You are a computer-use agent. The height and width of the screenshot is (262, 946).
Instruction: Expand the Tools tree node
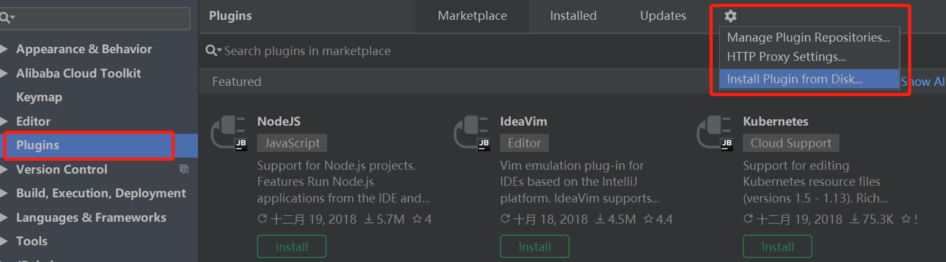[x=5, y=242]
